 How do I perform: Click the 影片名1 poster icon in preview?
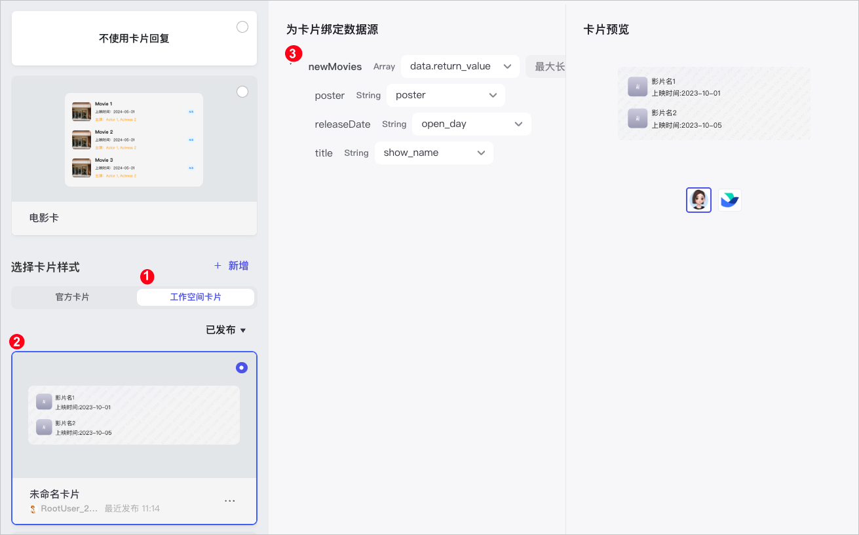(x=638, y=86)
